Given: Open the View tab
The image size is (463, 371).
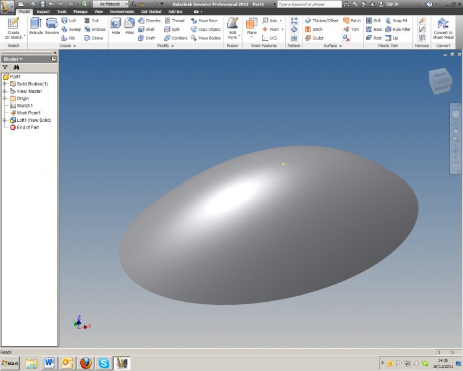Looking at the screenshot, I should point(98,12).
